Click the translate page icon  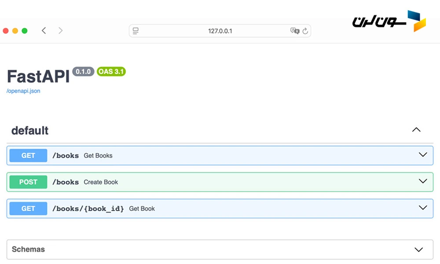point(294,31)
